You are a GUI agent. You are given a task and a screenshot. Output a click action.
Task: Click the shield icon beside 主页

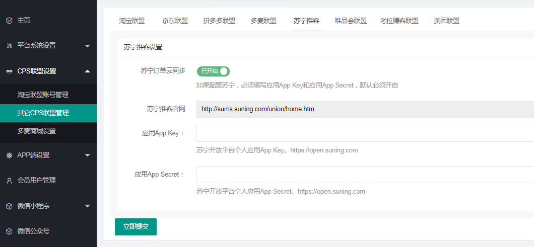pyautogui.click(x=9, y=21)
